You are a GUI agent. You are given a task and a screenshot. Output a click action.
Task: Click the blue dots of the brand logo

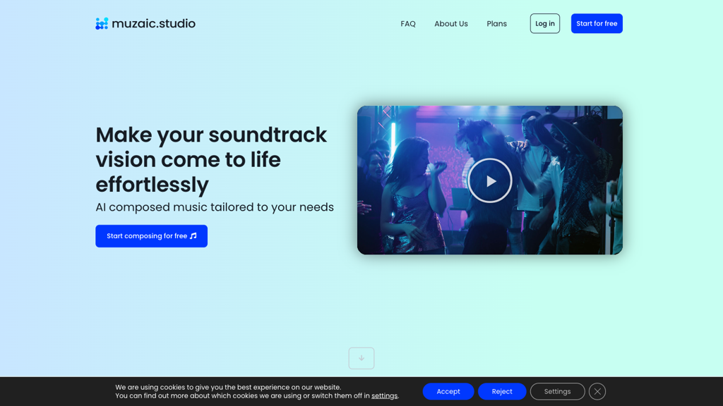click(101, 23)
